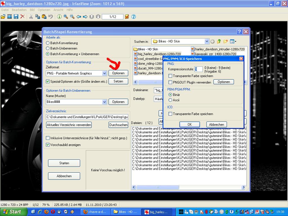Image resolution: width=288 pixels, height=216 pixels.
Task: Select Batch-Konvertierung radio button
Action: pos(48,43)
